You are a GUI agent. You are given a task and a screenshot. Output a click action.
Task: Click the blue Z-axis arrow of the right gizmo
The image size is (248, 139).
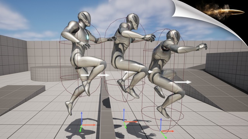tap(161, 124)
